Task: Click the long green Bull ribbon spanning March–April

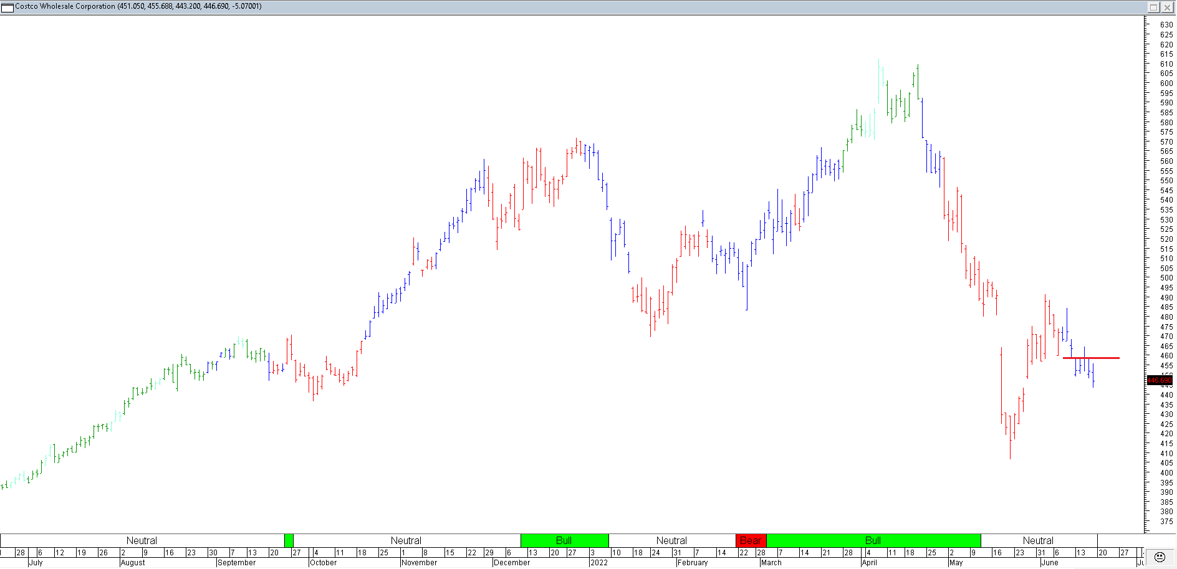Action: click(x=873, y=540)
